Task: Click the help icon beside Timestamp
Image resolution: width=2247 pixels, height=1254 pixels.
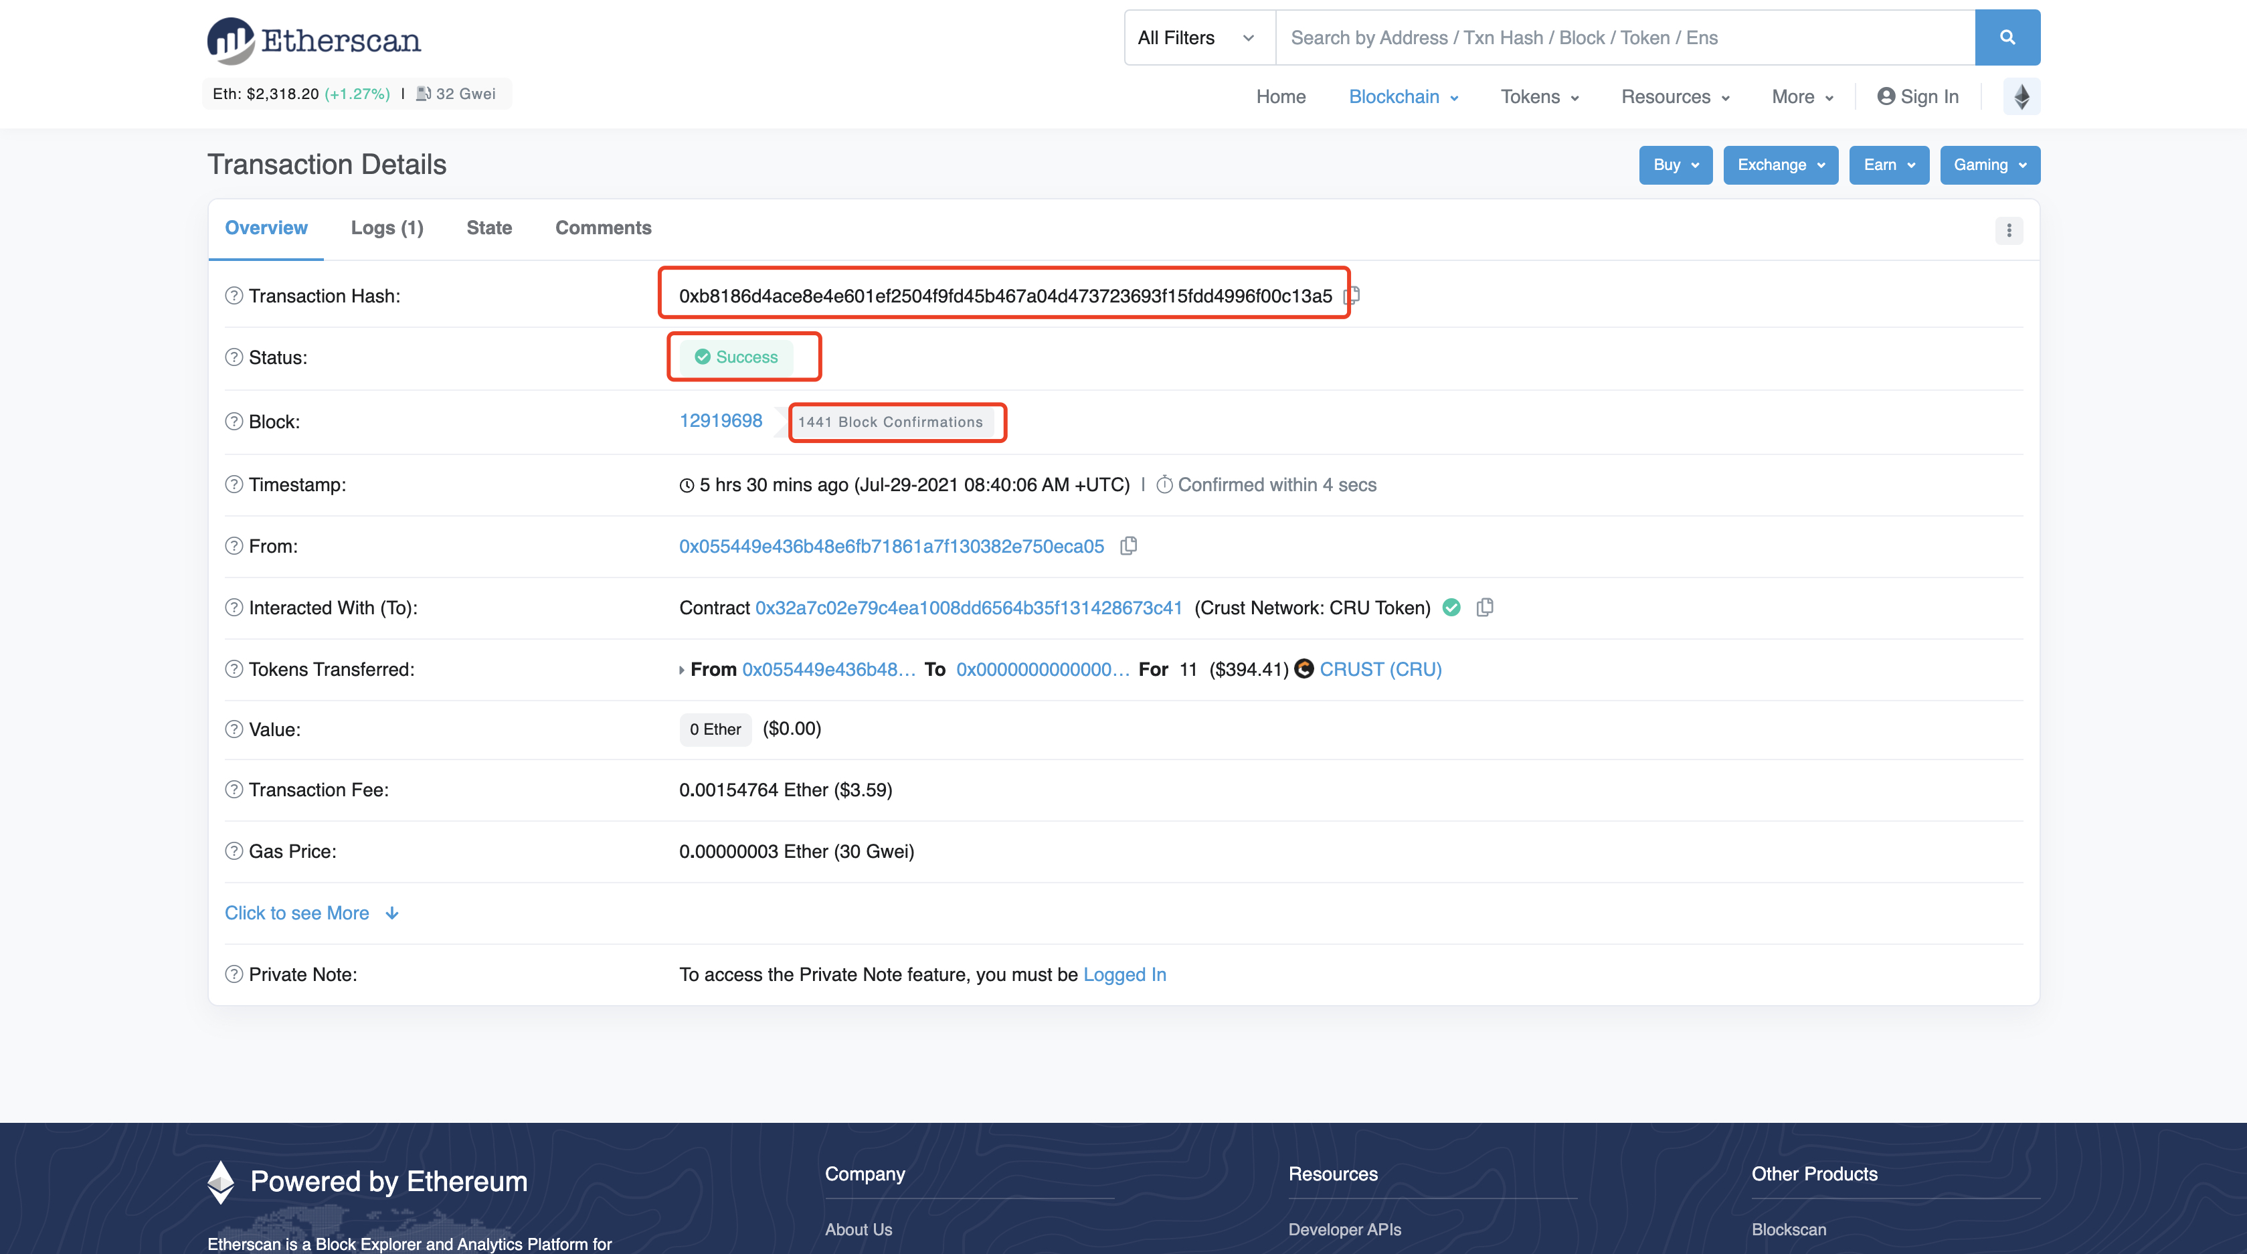Action: point(234,484)
